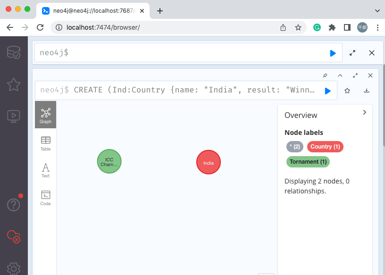The width and height of the screenshot is (385, 275).
Task: Click the Node labels heading
Action: (304, 133)
